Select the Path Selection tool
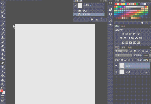 3,72
